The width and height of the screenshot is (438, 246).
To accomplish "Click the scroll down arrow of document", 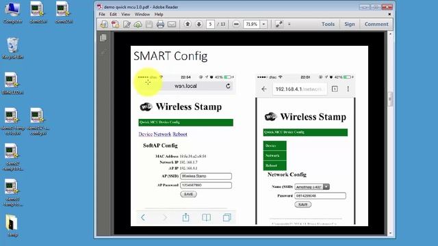I will (x=390, y=233).
